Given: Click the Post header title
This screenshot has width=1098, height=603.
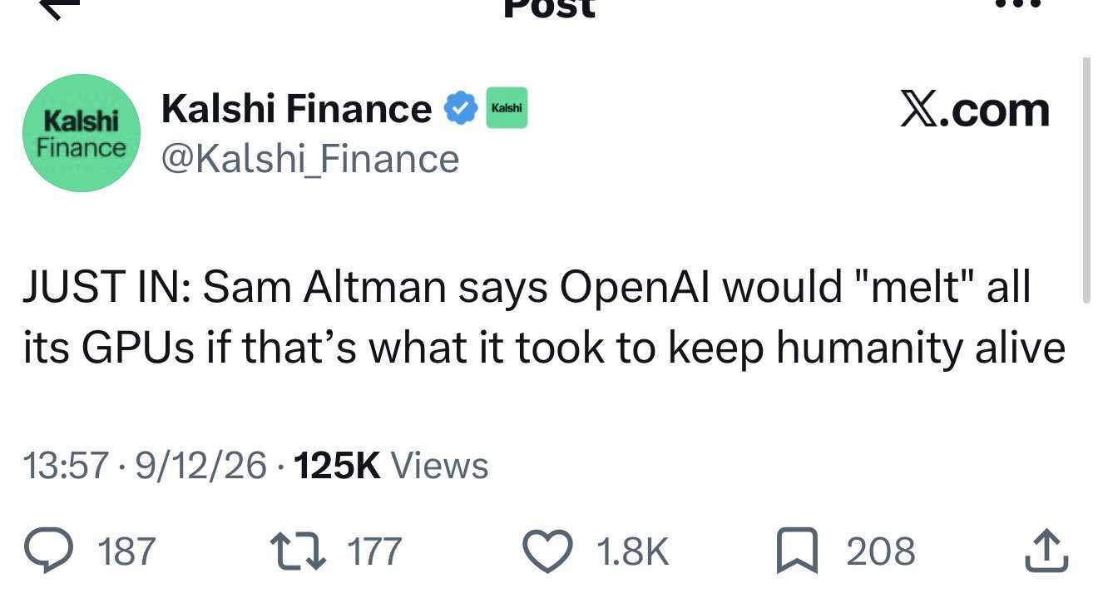Looking at the screenshot, I should tap(550, 7).
